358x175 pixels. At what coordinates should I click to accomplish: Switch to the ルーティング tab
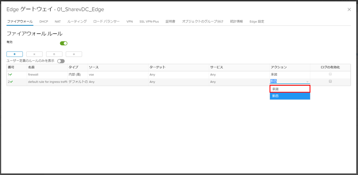click(x=77, y=22)
